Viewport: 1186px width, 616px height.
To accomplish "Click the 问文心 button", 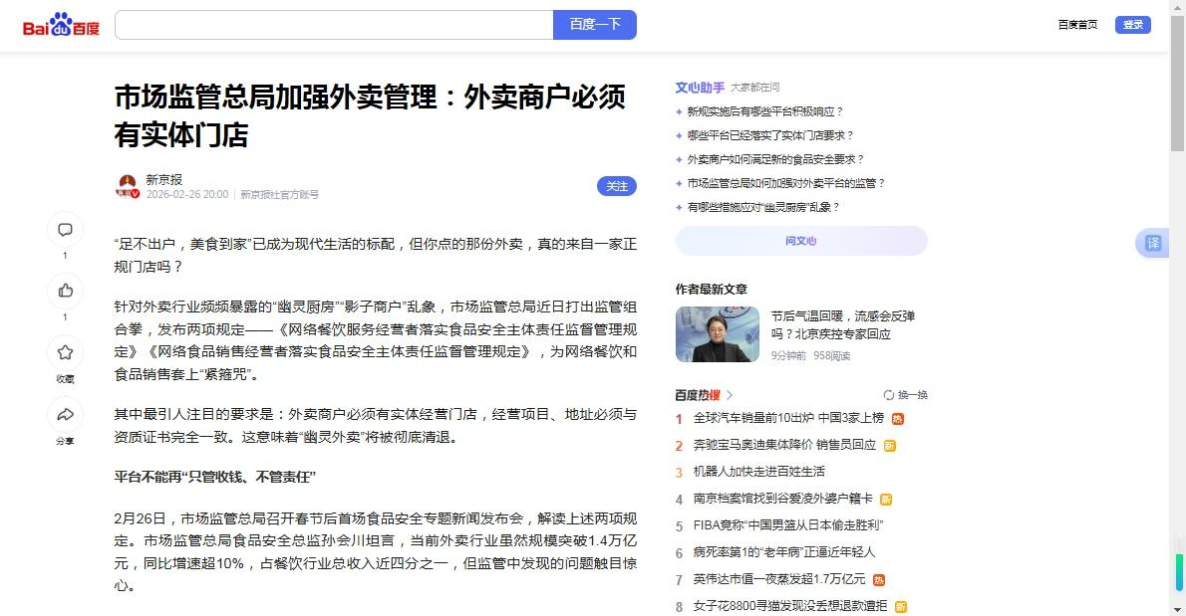I will pyautogui.click(x=801, y=241).
